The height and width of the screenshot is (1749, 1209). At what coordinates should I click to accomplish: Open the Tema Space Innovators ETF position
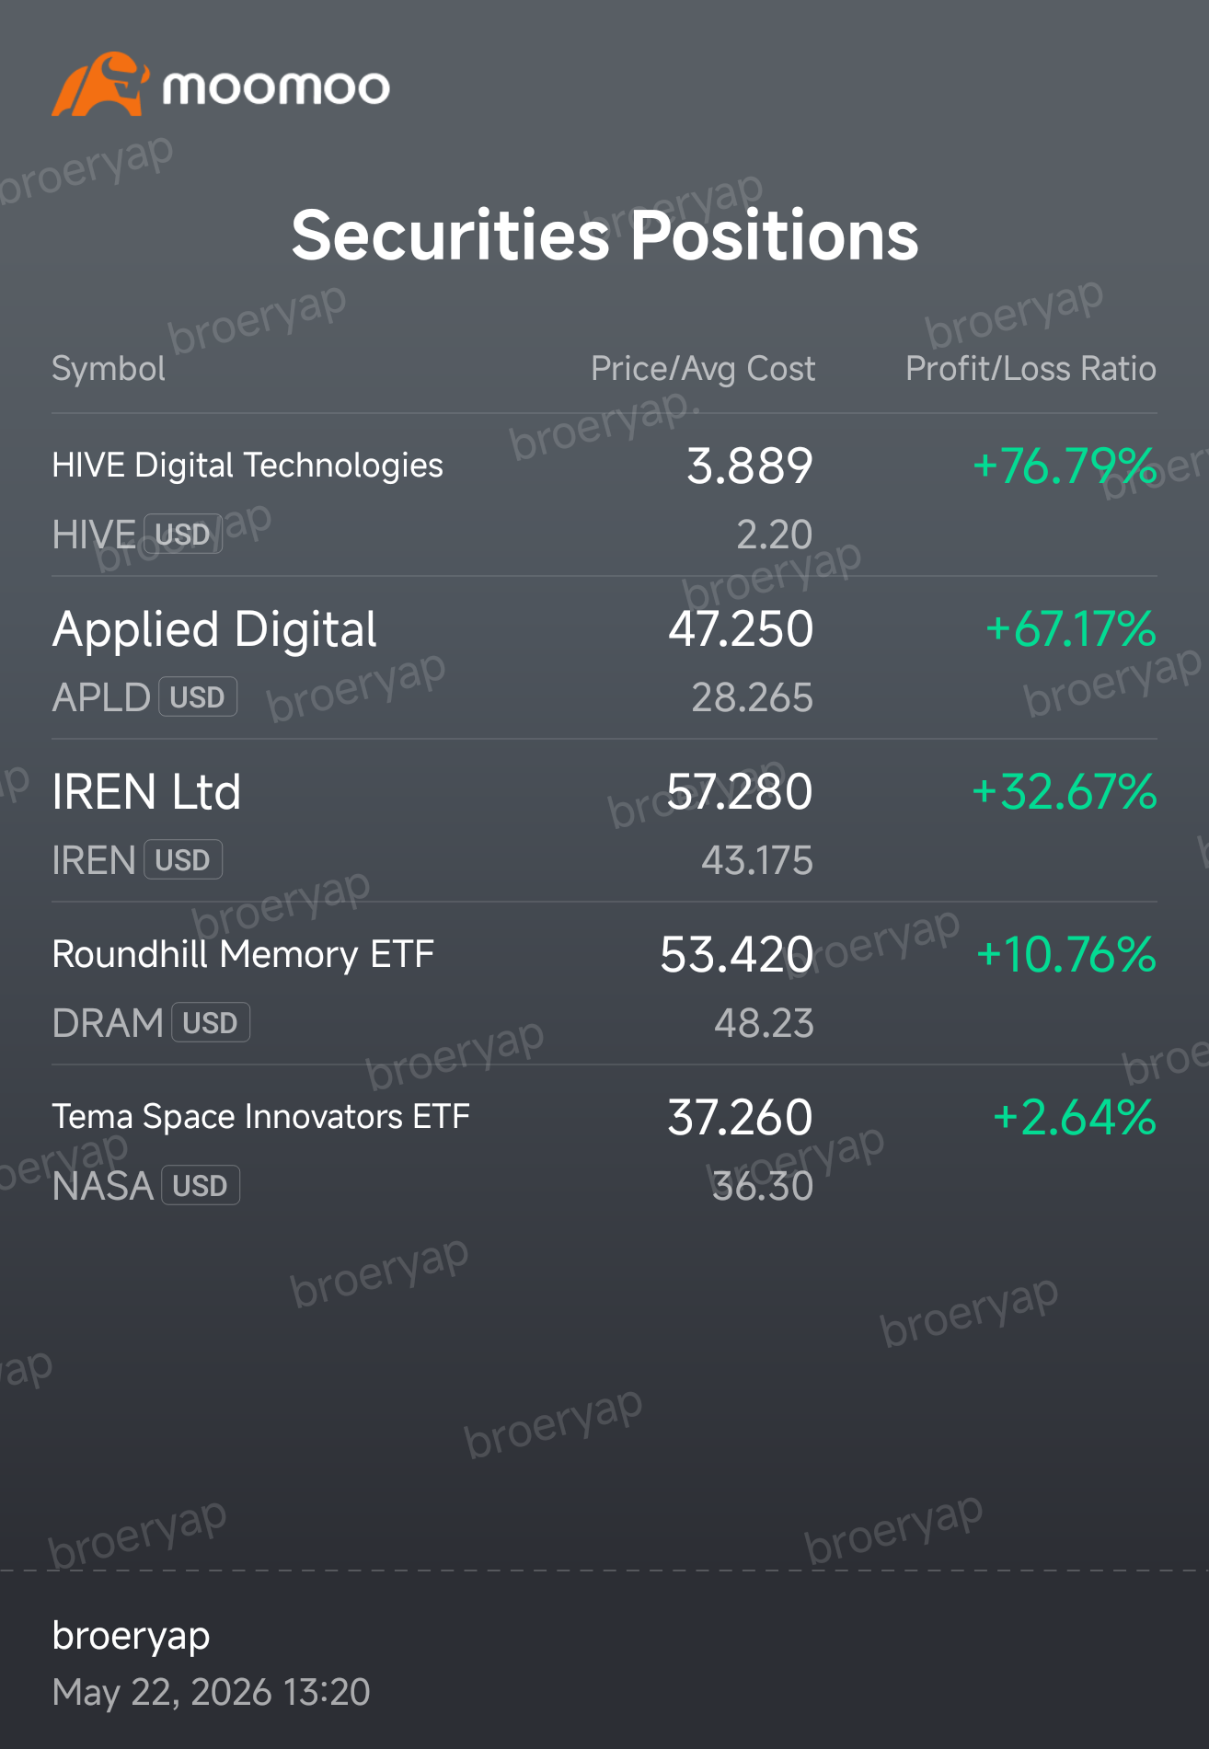(x=604, y=1146)
